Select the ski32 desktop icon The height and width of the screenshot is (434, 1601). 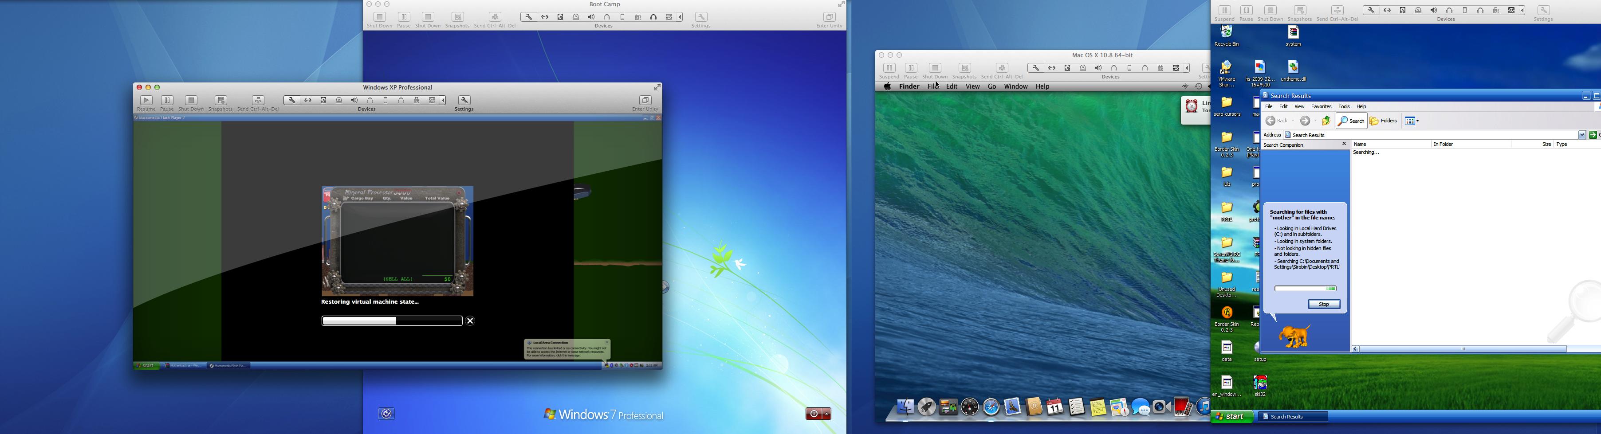pos(1260,386)
